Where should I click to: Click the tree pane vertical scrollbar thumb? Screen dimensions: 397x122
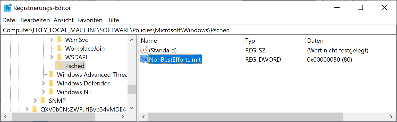pyautogui.click(x=132, y=89)
